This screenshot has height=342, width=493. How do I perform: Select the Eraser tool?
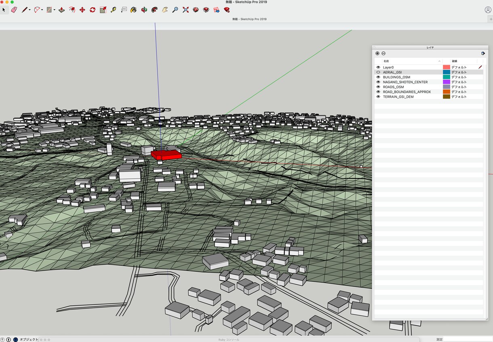point(14,10)
